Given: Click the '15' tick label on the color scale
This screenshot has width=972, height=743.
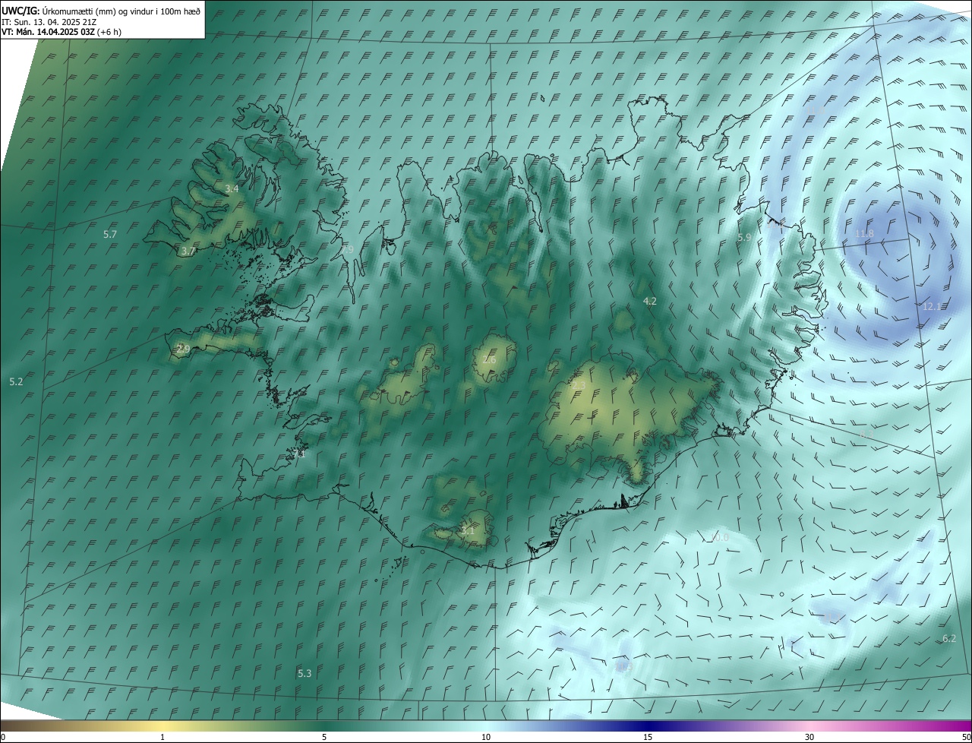Looking at the screenshot, I should click(648, 737).
